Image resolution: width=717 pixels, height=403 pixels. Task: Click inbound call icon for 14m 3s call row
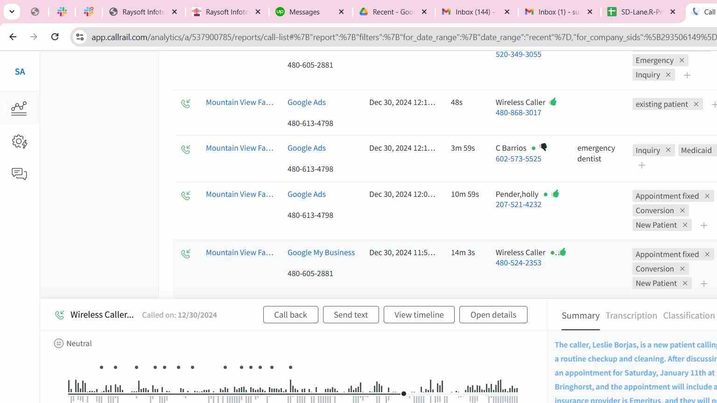[186, 254]
